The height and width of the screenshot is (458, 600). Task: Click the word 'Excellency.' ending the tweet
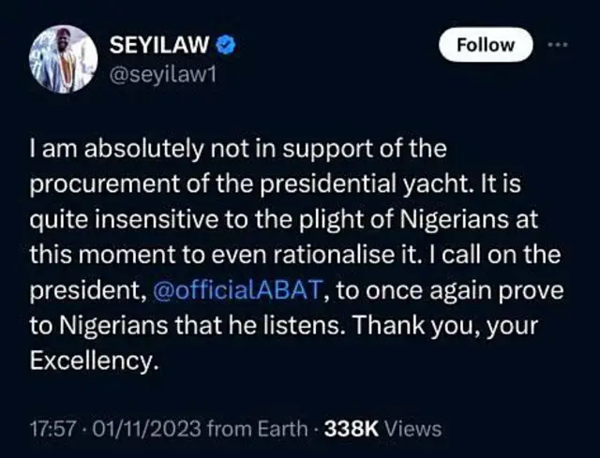click(91, 362)
